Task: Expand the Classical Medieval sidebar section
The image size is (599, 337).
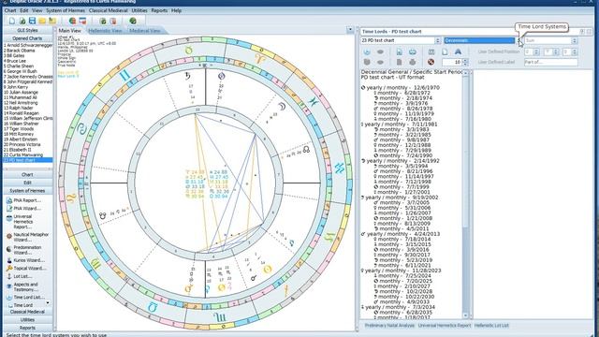Action: coord(27,312)
